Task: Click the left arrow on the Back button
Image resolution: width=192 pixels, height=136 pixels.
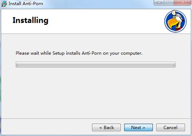Action: (x=101, y=128)
